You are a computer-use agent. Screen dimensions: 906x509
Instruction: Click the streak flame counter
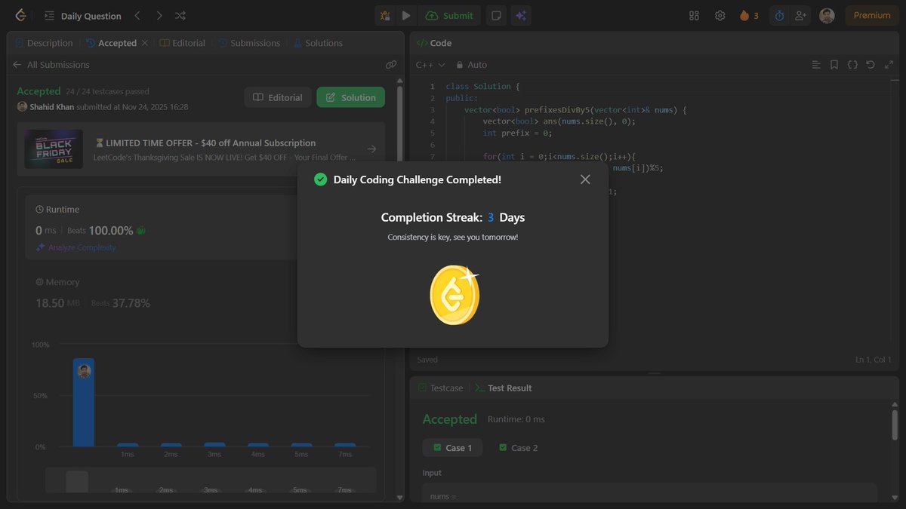point(749,16)
